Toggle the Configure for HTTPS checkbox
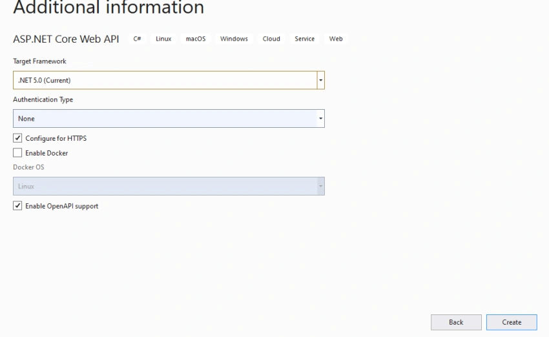This screenshot has width=549, height=337. (x=17, y=138)
